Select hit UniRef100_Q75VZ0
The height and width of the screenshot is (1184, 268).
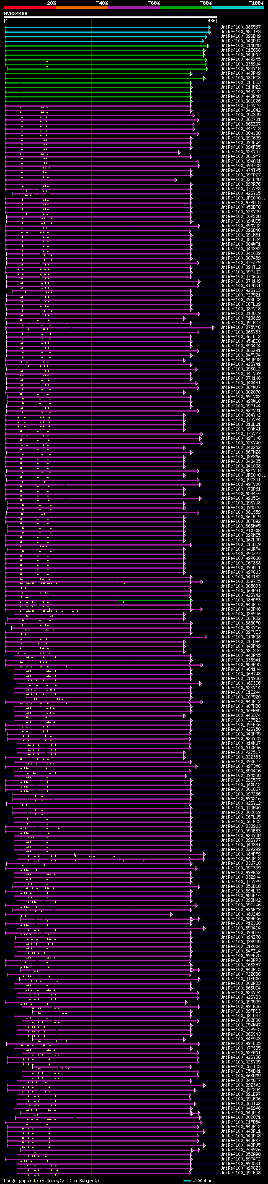pyautogui.click(x=240, y=106)
